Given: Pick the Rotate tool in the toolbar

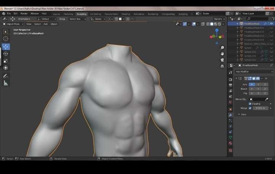Looking at the screenshot, I should [6, 54].
